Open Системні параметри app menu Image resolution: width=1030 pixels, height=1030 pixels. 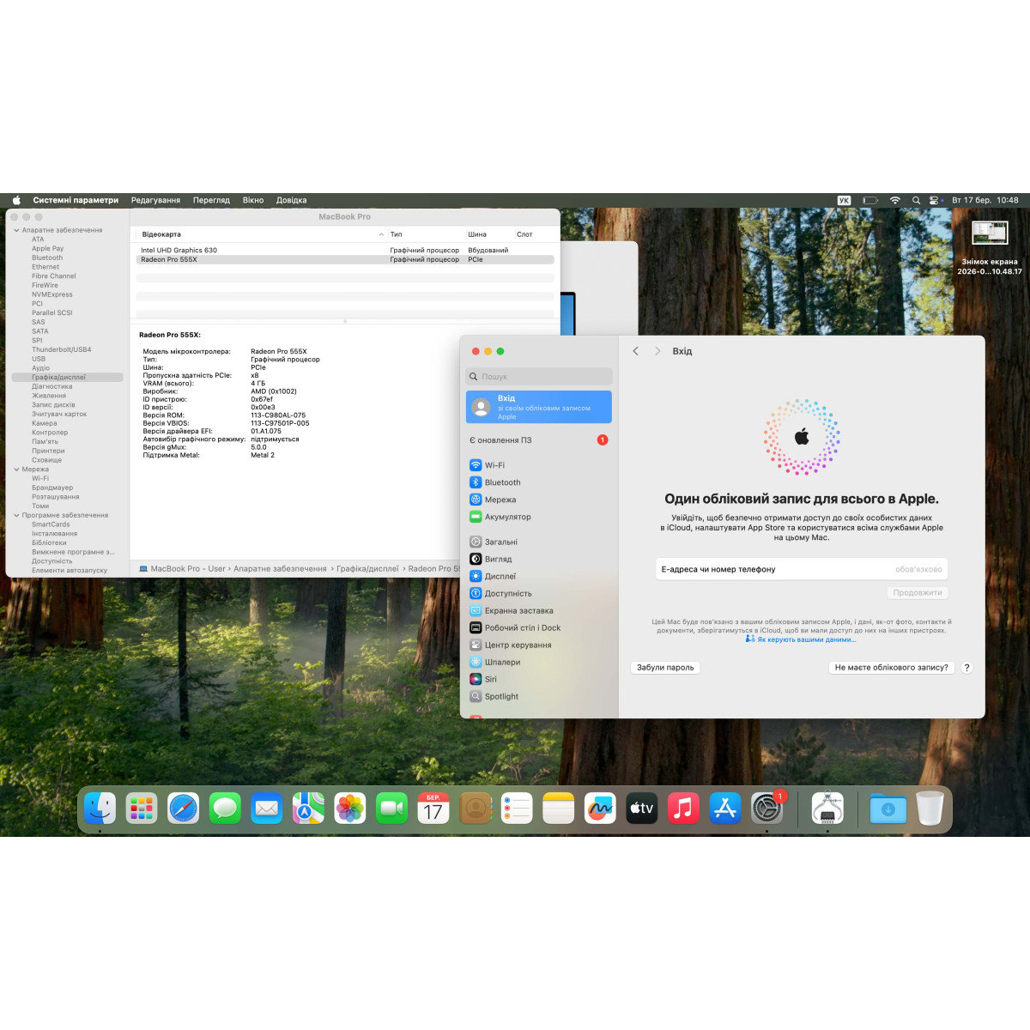[76, 200]
